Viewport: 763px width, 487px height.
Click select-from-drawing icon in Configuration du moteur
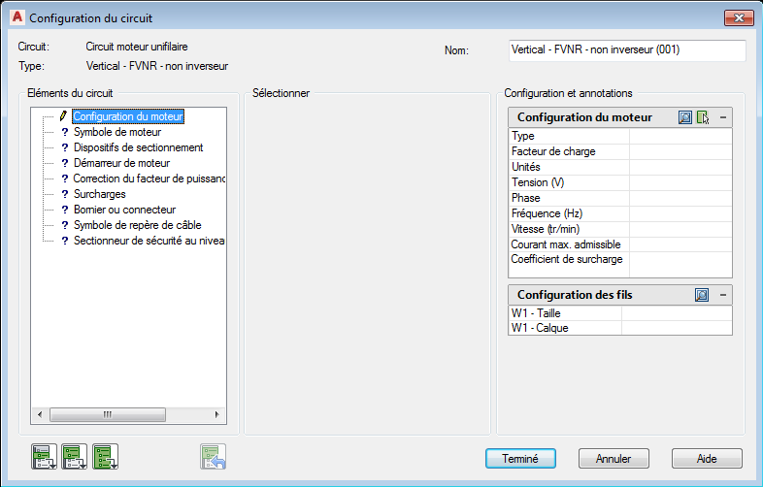(x=703, y=117)
